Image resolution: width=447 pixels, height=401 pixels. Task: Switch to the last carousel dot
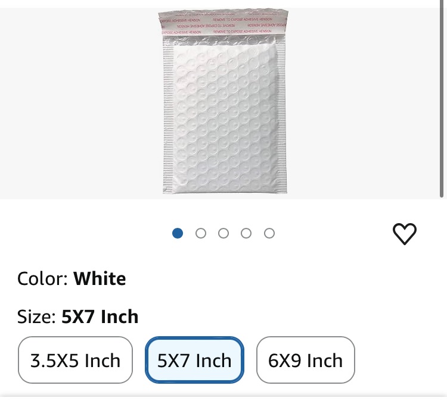tap(269, 233)
